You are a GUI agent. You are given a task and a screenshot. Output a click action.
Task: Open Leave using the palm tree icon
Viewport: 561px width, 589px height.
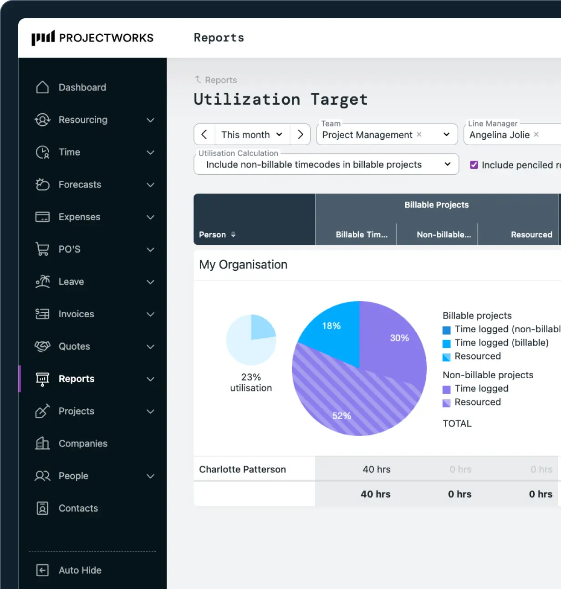tap(42, 281)
